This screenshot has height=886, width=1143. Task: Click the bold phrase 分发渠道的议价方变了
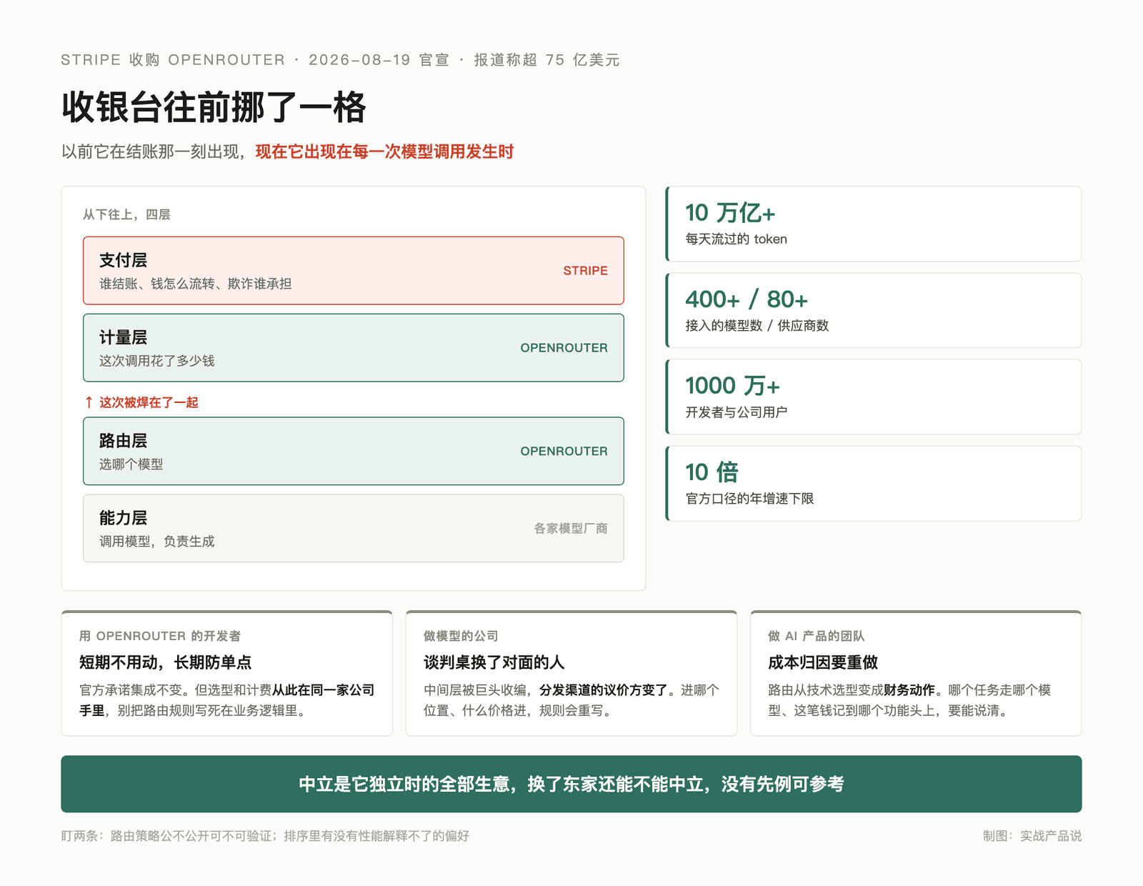[603, 690]
